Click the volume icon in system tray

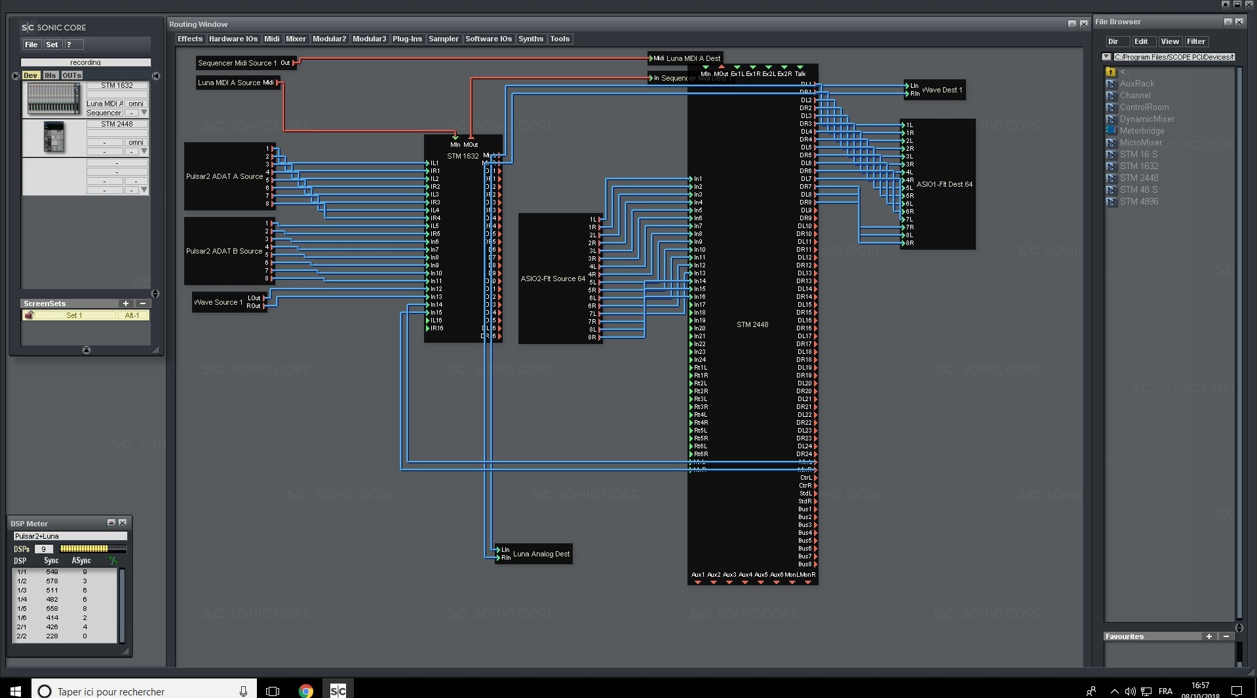[1130, 691]
